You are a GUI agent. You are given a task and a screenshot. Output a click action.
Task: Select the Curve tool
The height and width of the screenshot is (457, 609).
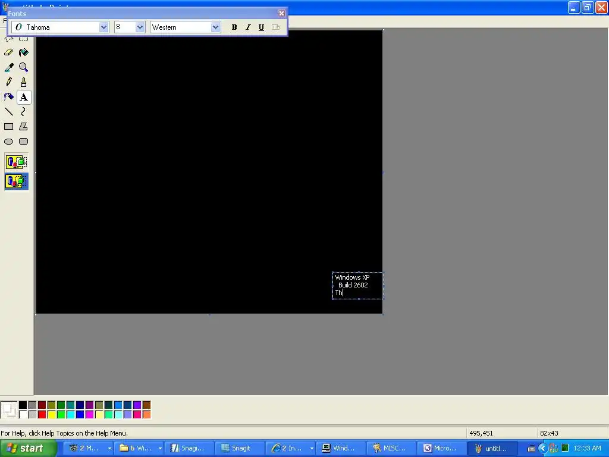[23, 112]
